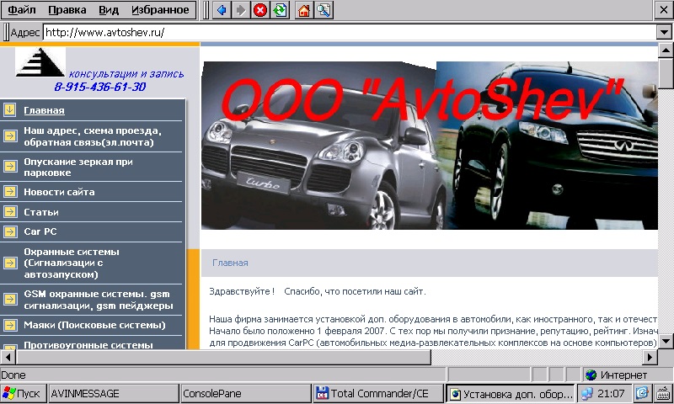The width and height of the screenshot is (674, 404).
Task: Open Противоугонные системы link
Action: (88, 345)
